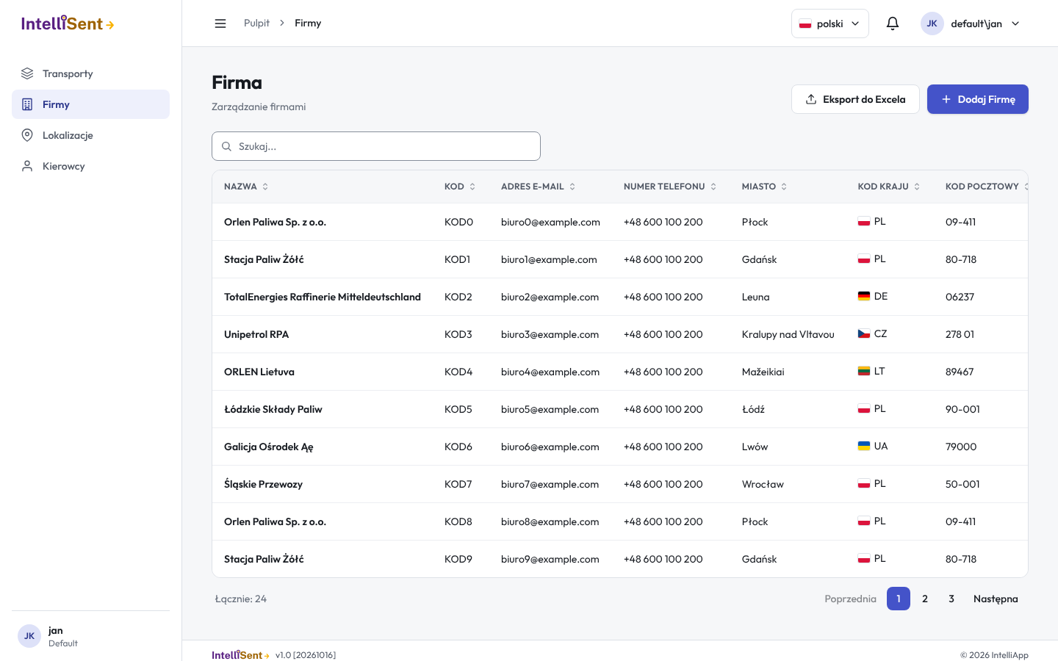This screenshot has height=661, width=1058.
Task: Go to Lokalizacje in the sidebar
Action: (x=90, y=135)
